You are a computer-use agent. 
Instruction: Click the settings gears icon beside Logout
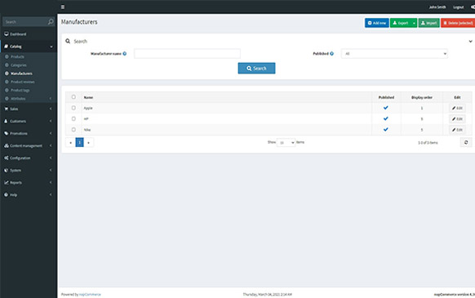473,7
